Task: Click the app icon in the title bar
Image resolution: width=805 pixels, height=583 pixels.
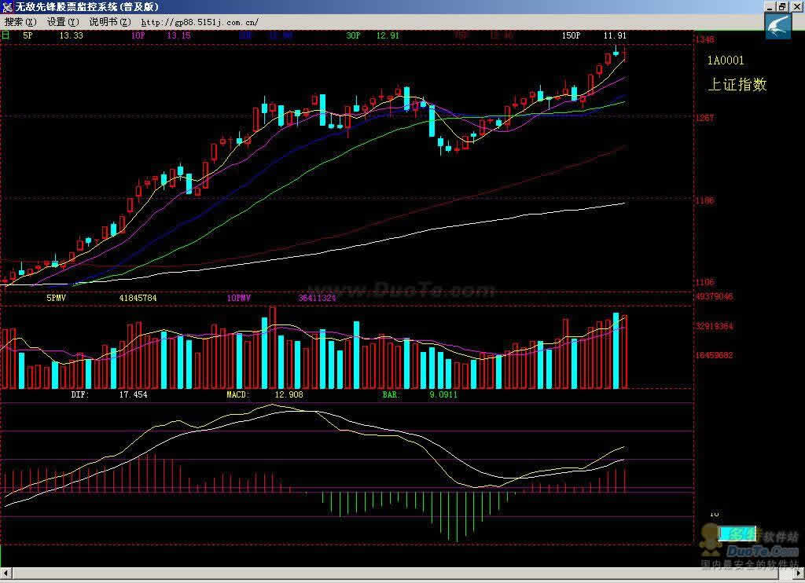Action: [x=7, y=6]
